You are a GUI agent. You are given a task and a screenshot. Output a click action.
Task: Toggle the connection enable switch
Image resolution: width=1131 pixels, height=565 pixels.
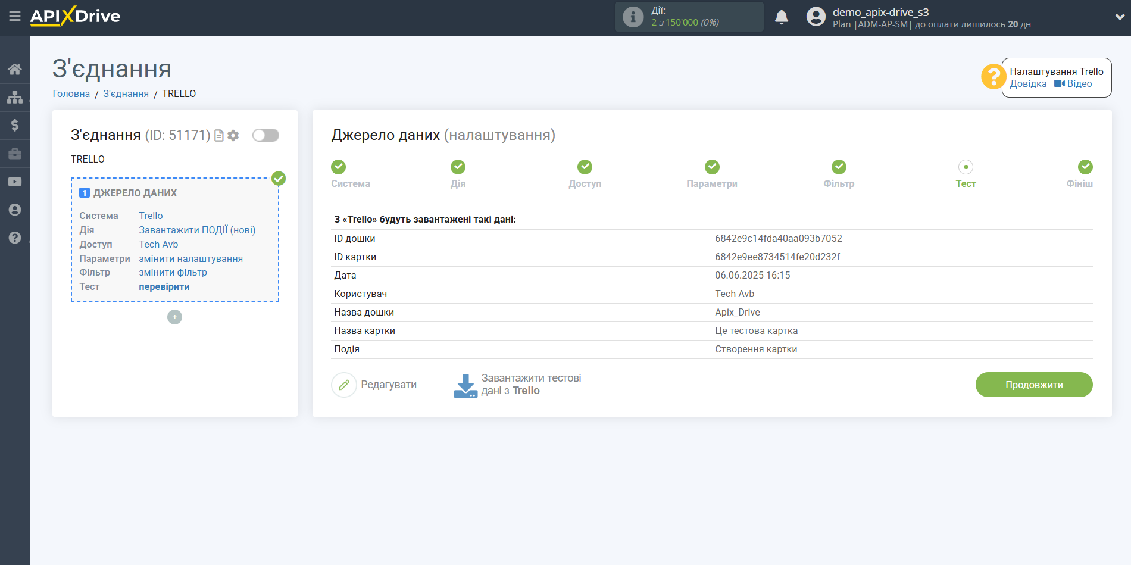[265, 135]
